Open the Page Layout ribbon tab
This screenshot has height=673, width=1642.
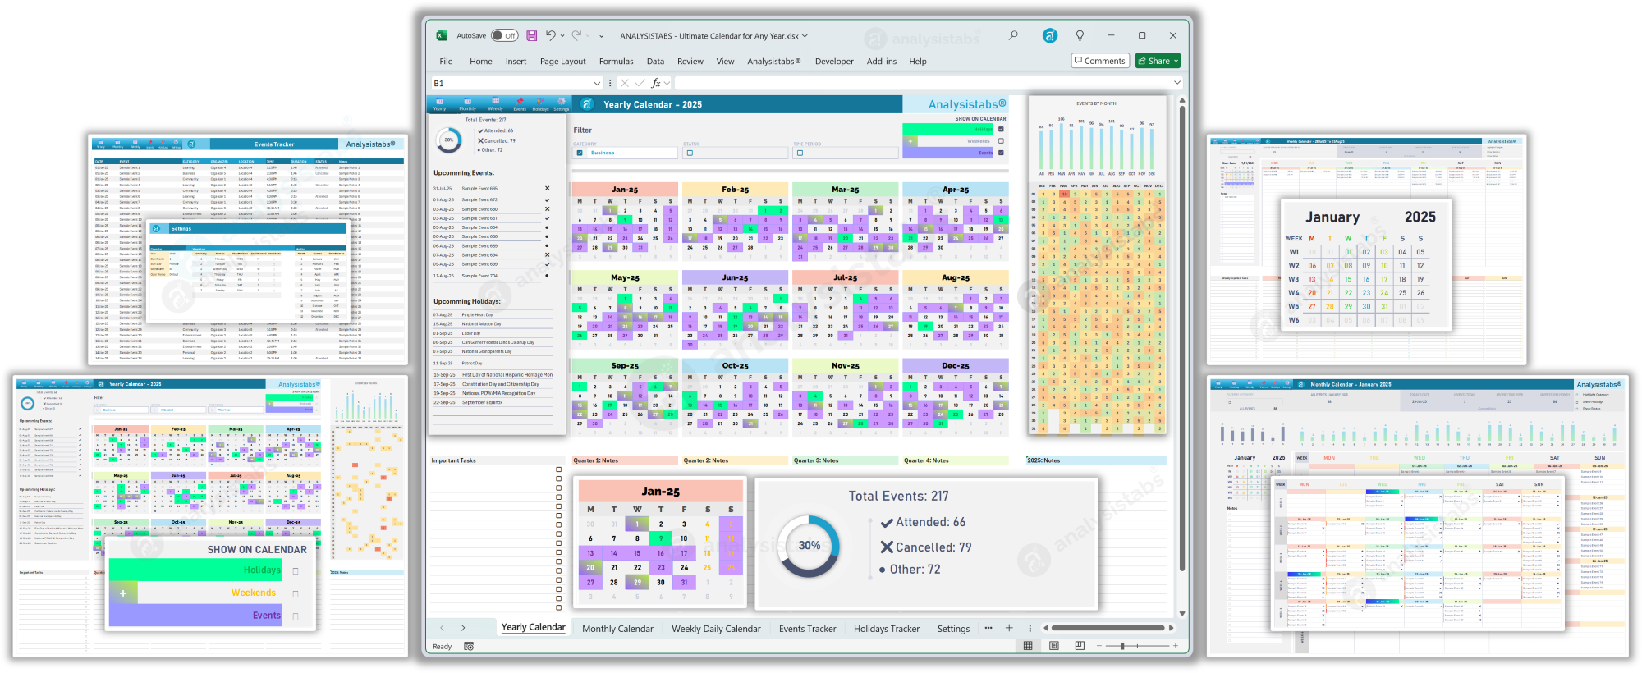562,62
